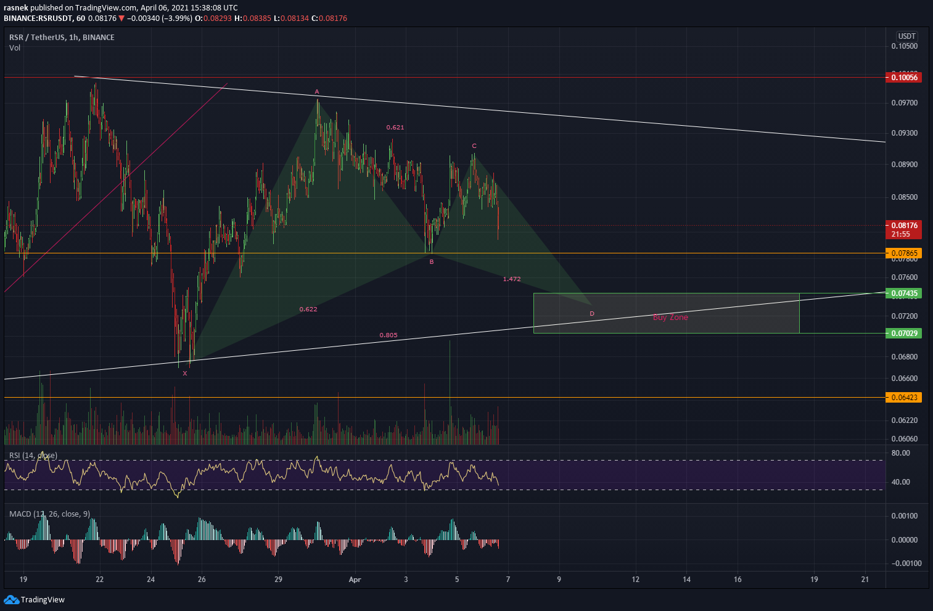Click the orange 0.07865 price label
The width and height of the screenshot is (933, 611).
click(x=903, y=253)
